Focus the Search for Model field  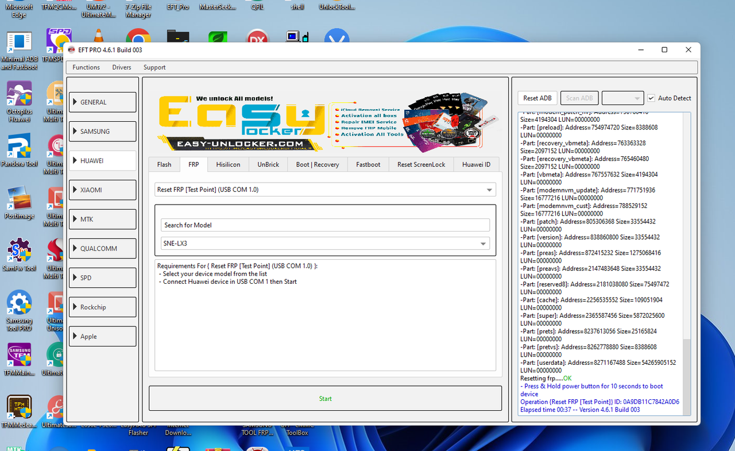tap(325, 225)
